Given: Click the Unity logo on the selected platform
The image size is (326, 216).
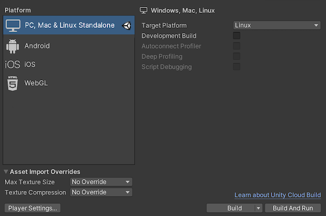Looking at the screenshot, I should [x=127, y=25].
